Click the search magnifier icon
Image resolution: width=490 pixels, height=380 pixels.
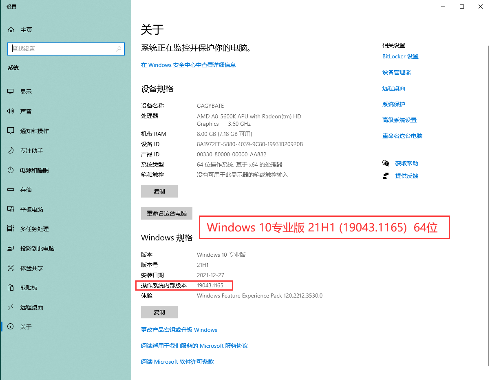pos(119,49)
